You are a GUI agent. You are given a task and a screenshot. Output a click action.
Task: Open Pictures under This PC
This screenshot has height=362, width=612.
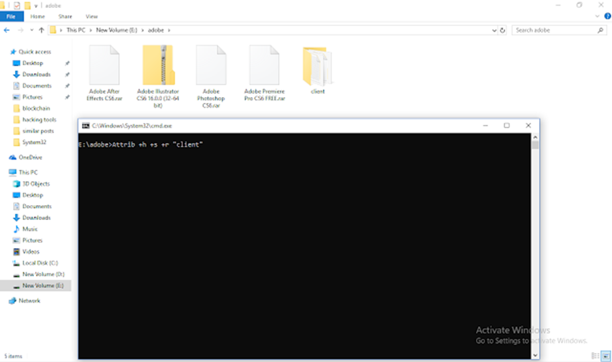pyautogui.click(x=32, y=240)
